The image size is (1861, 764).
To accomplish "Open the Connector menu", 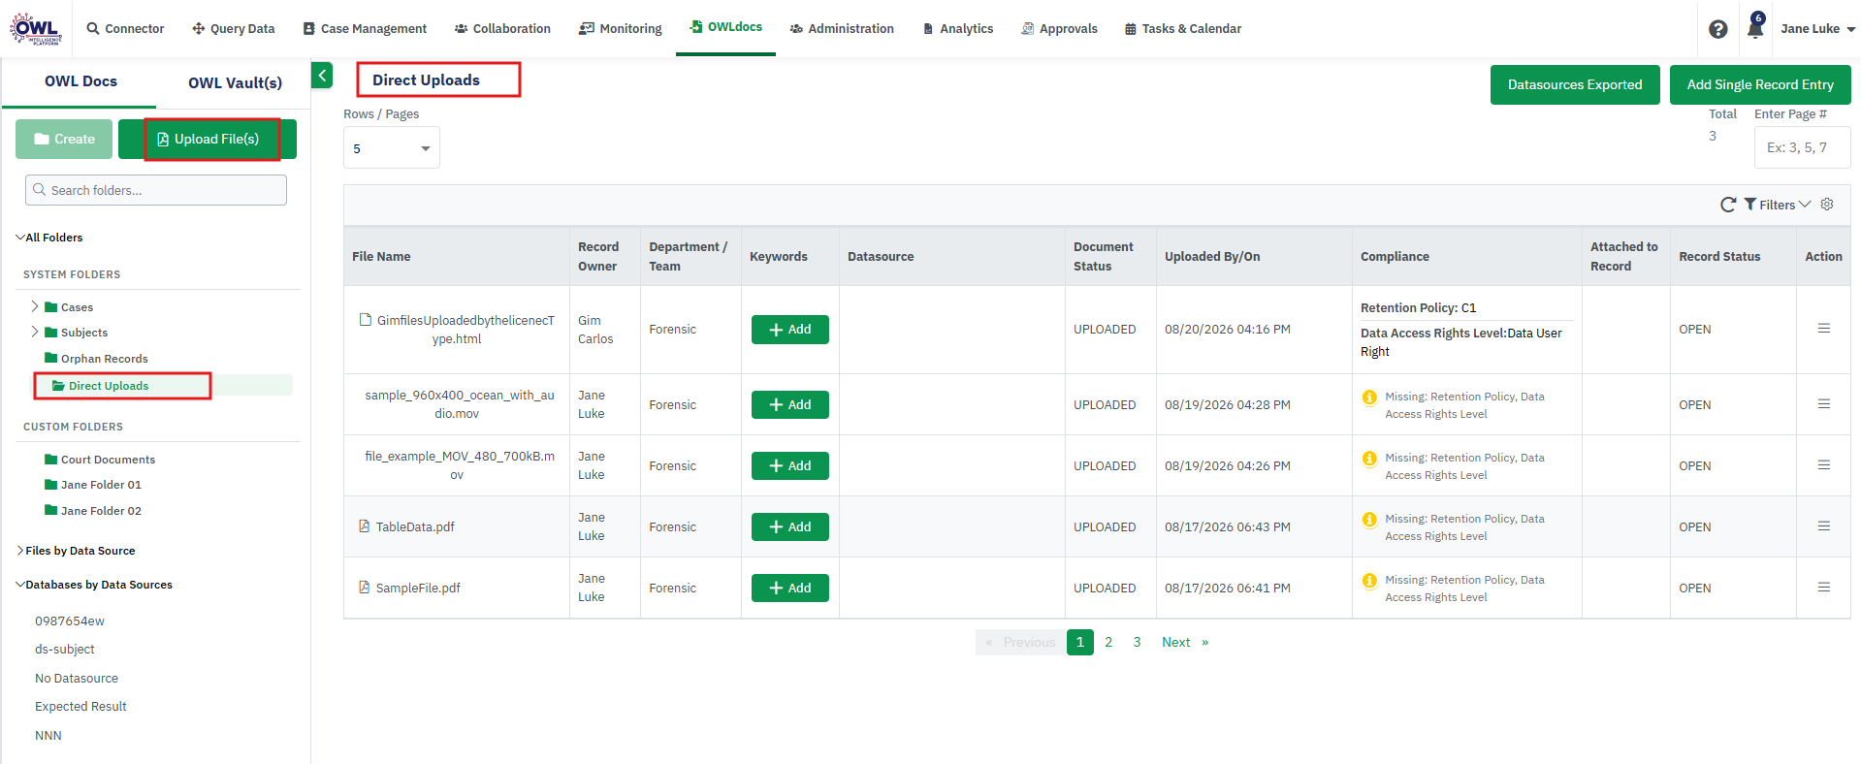I will 125,29.
